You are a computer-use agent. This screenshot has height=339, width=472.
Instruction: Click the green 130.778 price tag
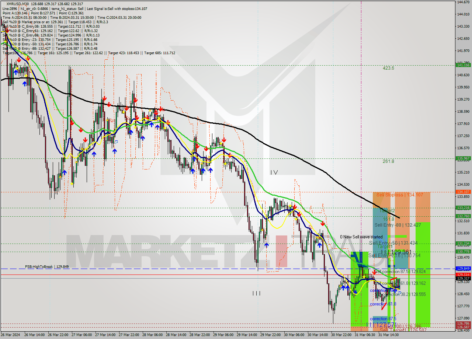[x=463, y=252]
